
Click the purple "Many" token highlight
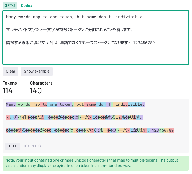pyautogui.click(x=11, y=104)
